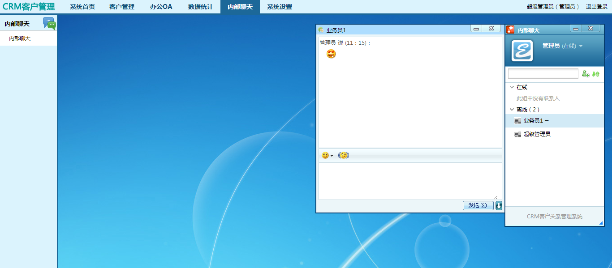Click the chat bubbles icon in sidebar header

tap(49, 23)
